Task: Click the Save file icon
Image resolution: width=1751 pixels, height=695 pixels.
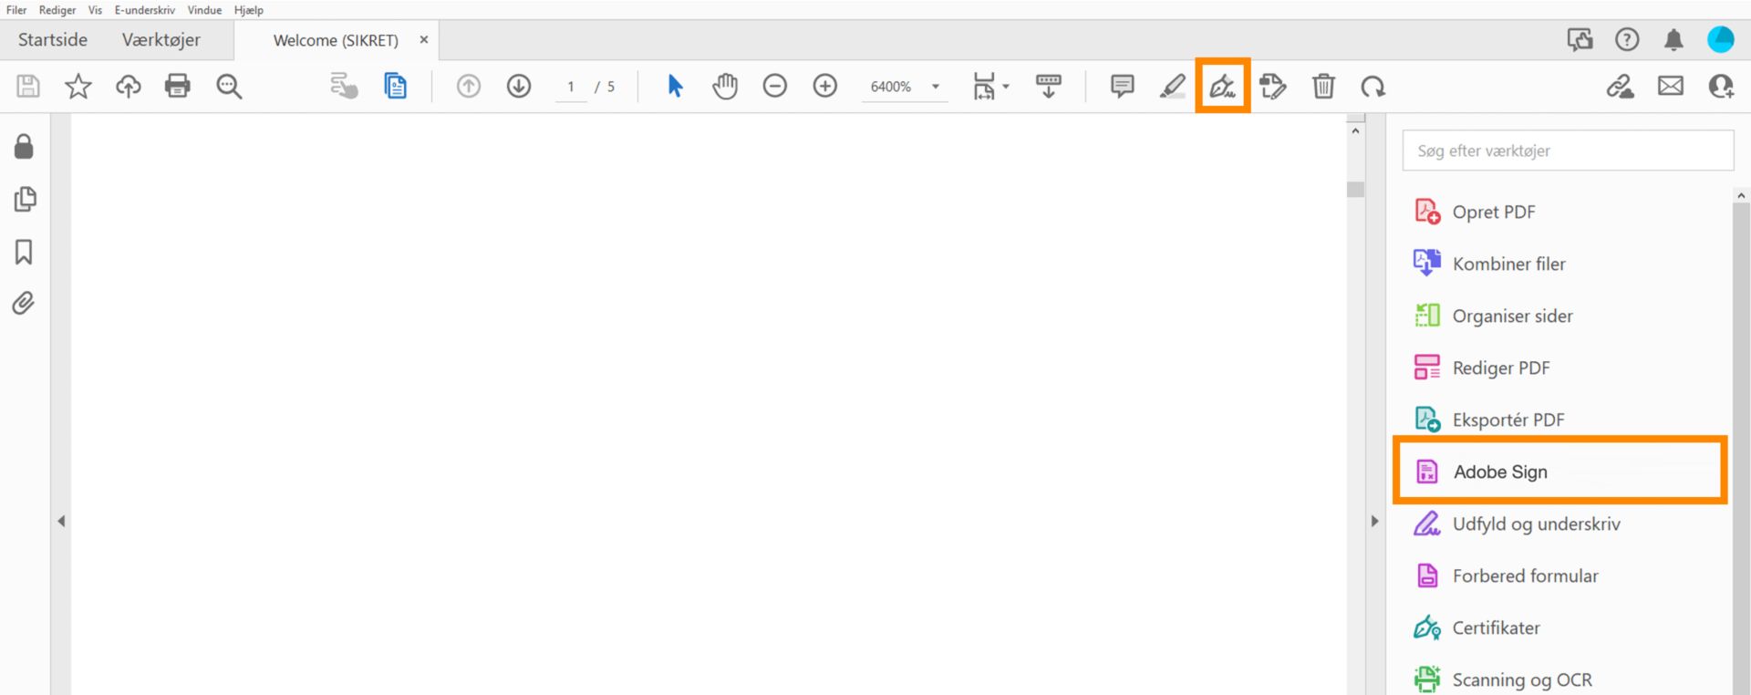Action: click(x=28, y=87)
